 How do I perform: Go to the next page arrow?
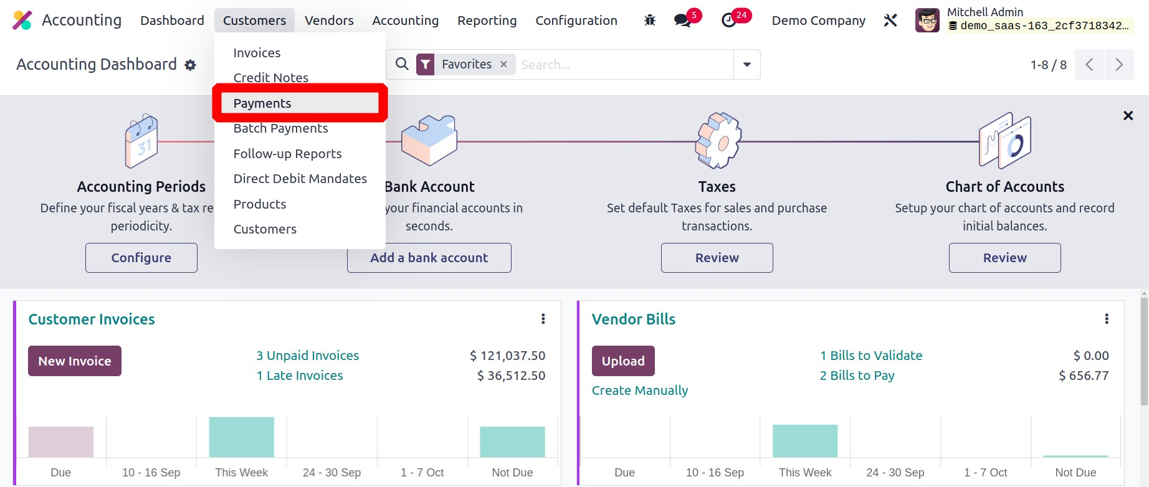pyautogui.click(x=1119, y=65)
